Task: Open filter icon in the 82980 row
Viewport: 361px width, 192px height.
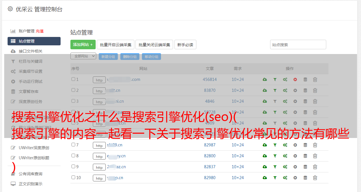Action: (275, 178)
